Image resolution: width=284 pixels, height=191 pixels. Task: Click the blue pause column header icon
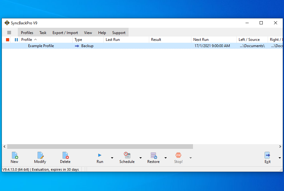click(16, 40)
